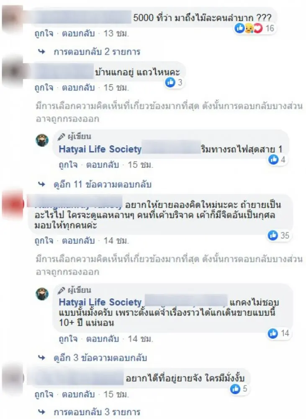The height and width of the screenshot is (419, 306).
Task: Expand การตอบกลับ 3 รายการ replies
Action: tap(97, 412)
